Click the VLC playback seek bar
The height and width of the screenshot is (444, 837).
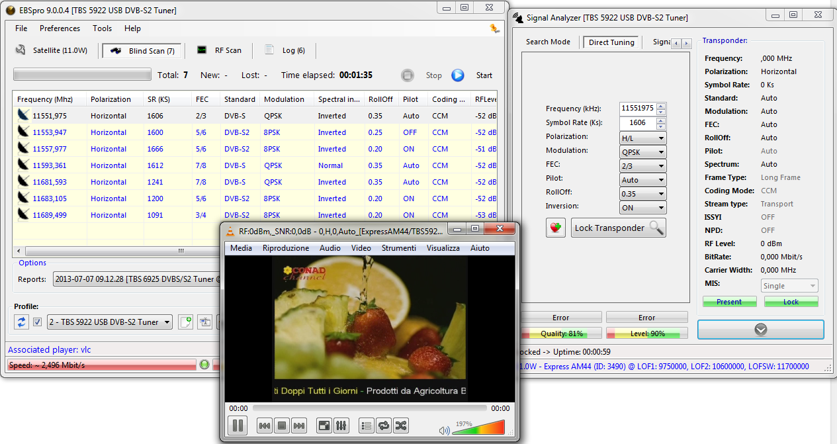point(369,408)
